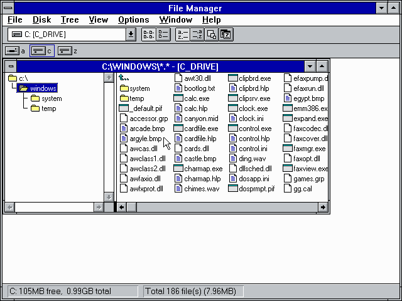The width and height of the screenshot is (402, 301).
Task: Click the C:\WINDOWS\*.* child window title bar
Action: tap(160, 66)
